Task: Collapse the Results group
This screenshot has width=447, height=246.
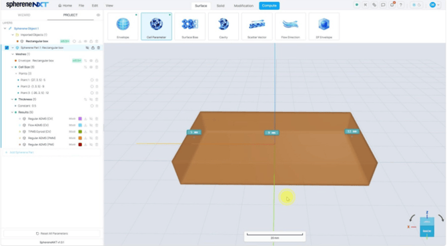Action: click(12, 112)
